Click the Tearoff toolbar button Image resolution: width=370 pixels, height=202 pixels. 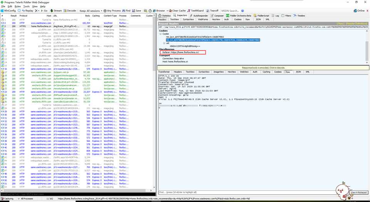click(x=212, y=11)
